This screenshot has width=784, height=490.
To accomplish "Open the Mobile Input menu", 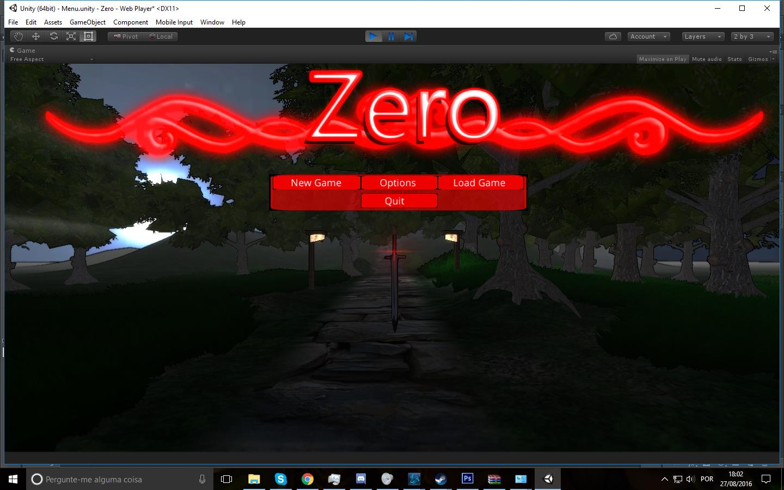I will [x=174, y=22].
